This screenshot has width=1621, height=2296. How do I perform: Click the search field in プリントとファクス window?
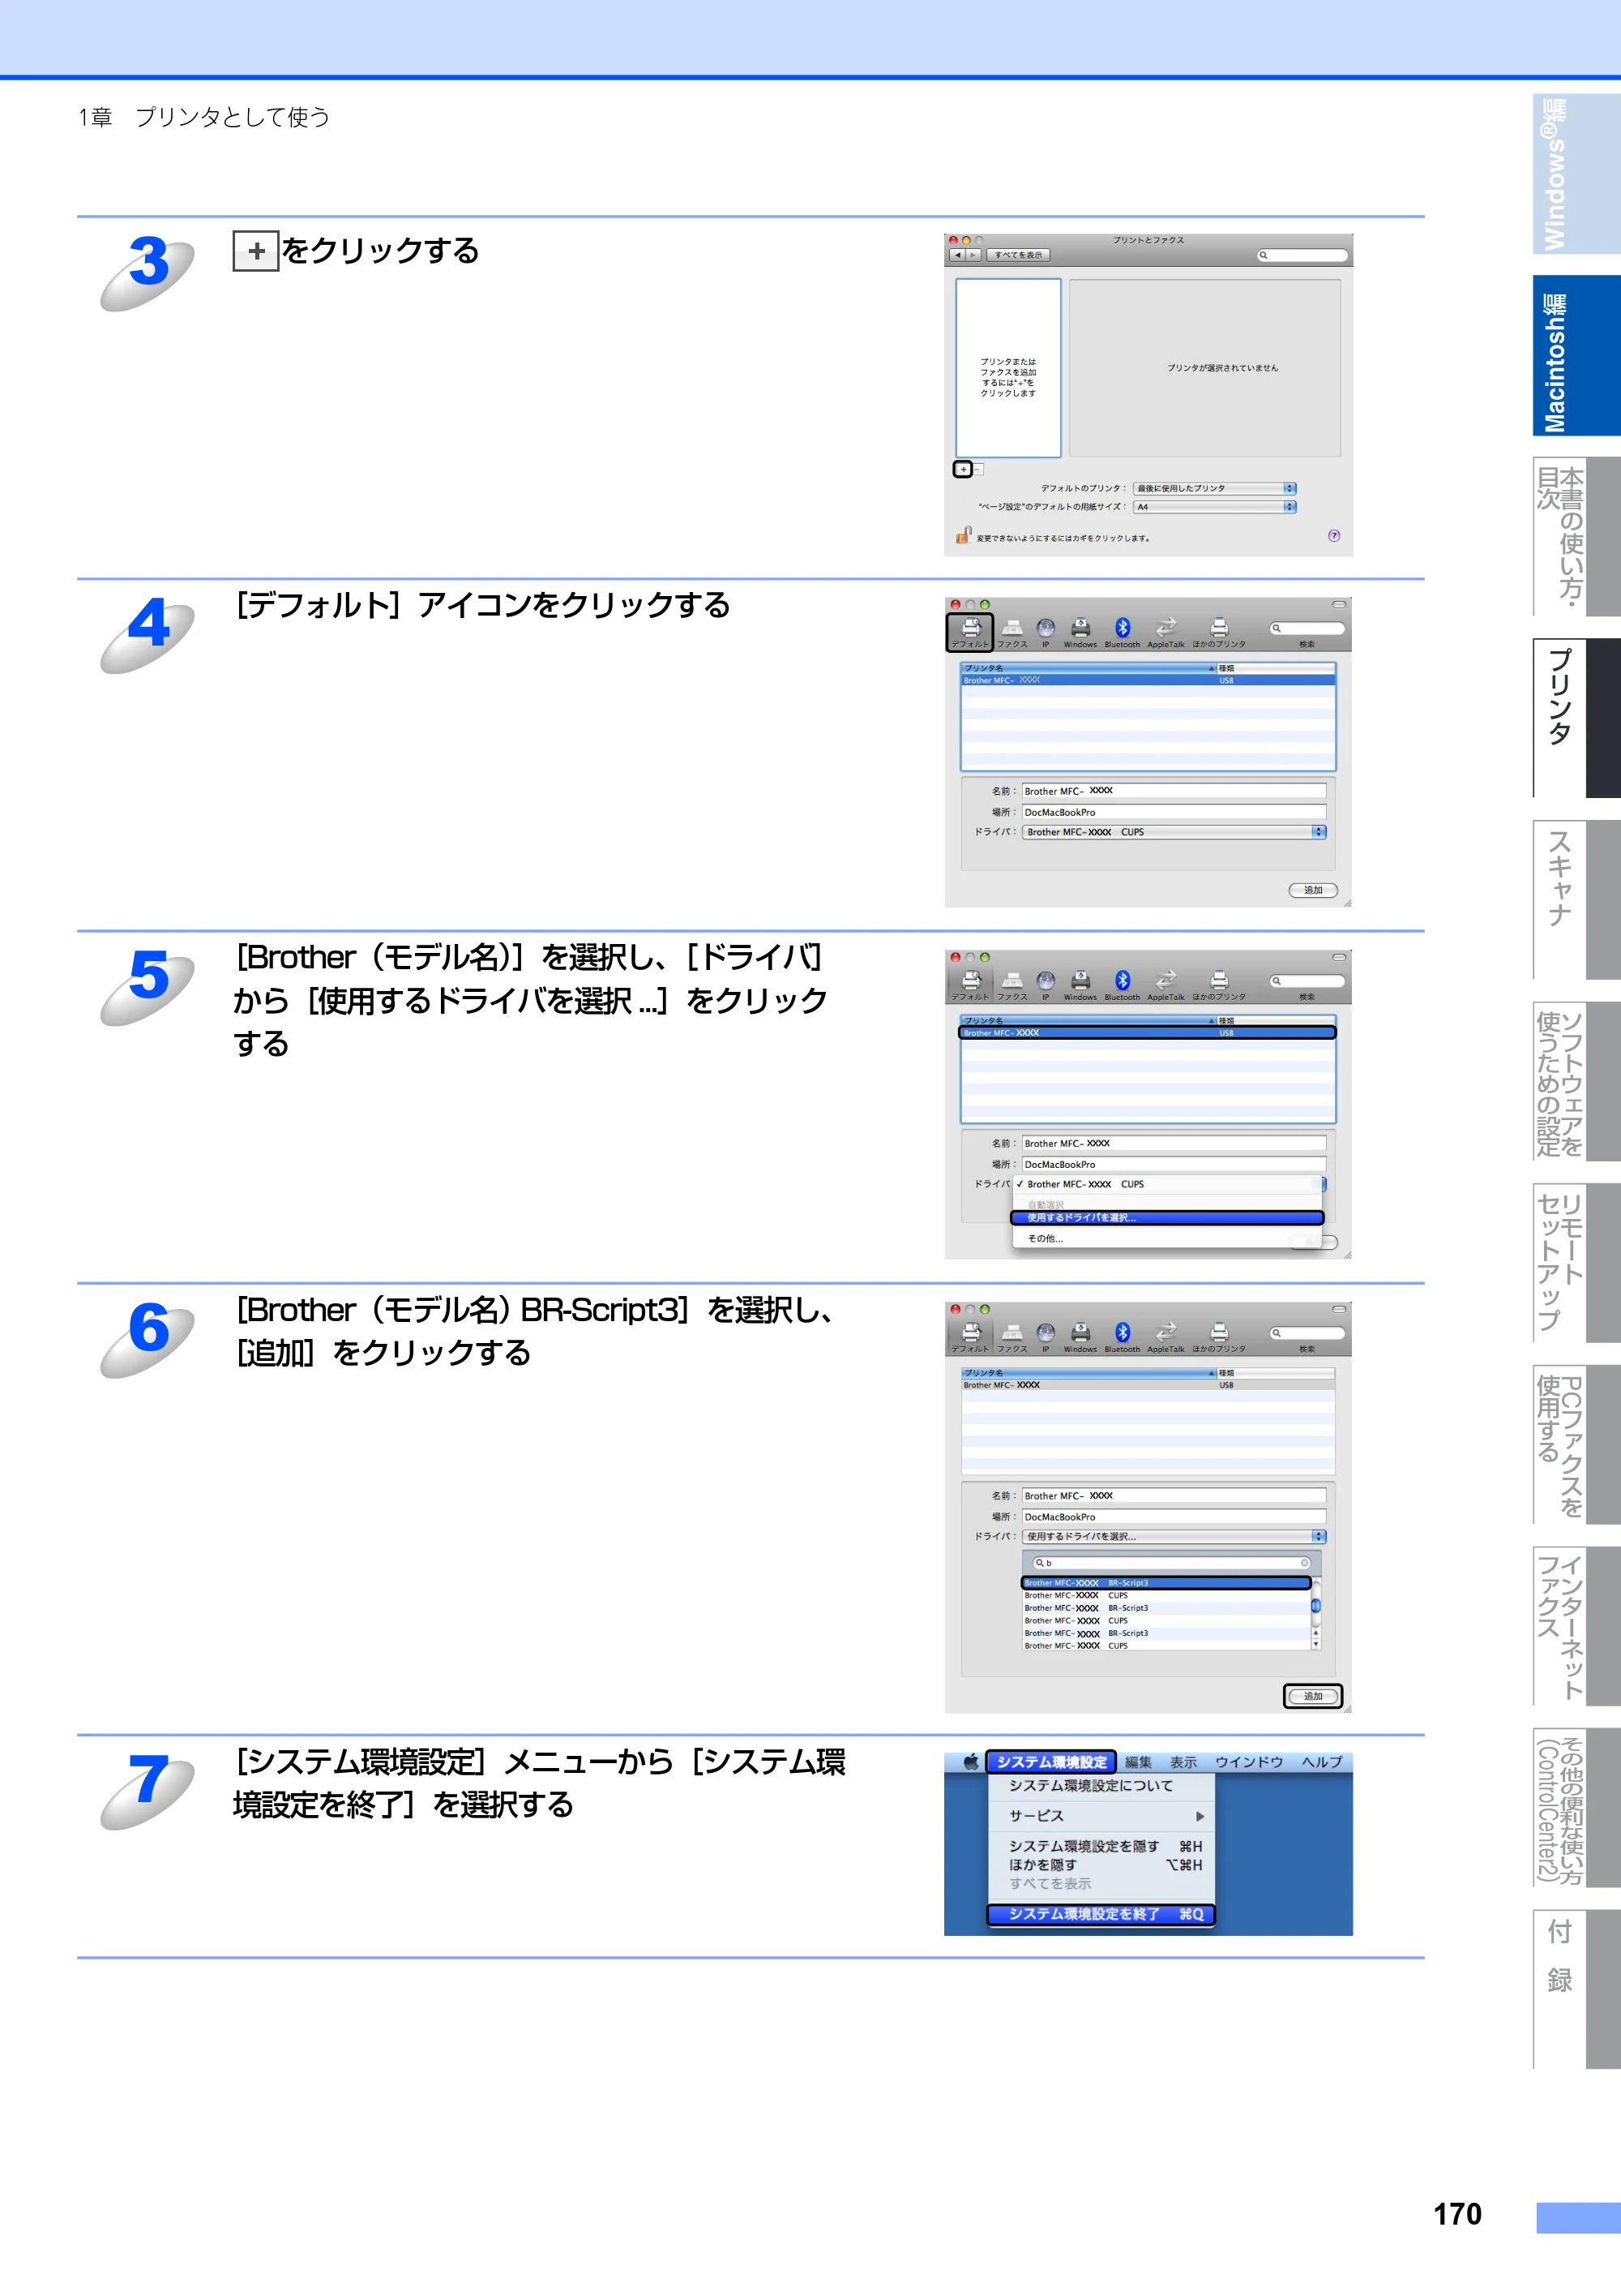tap(1302, 255)
